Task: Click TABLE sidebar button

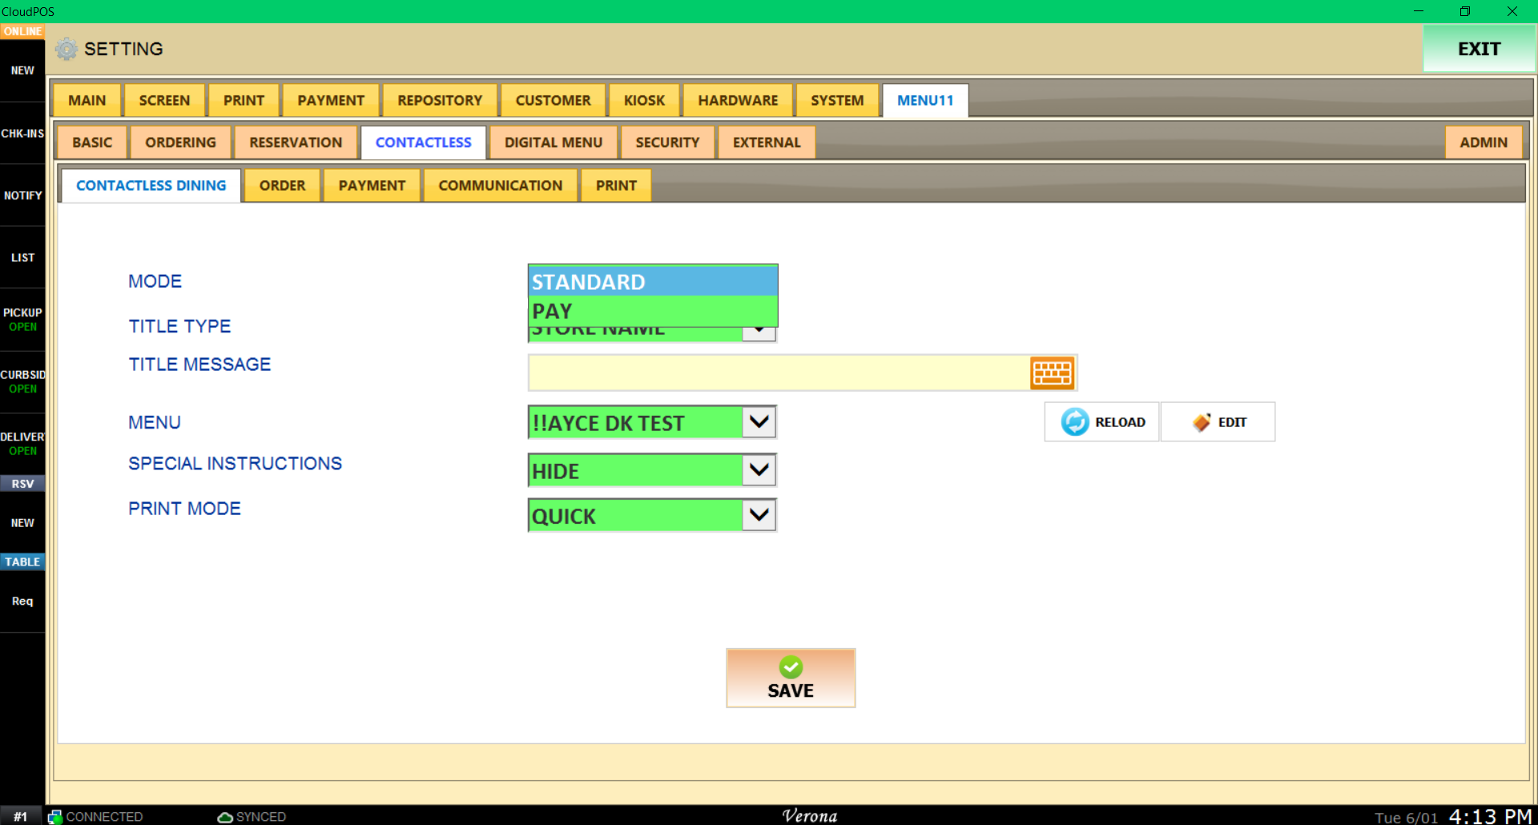Action: [x=22, y=562]
